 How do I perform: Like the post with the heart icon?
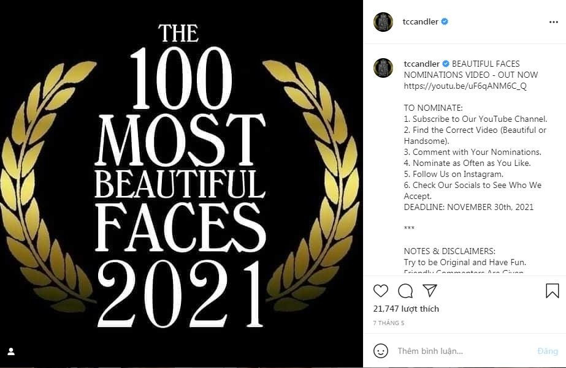point(381,290)
